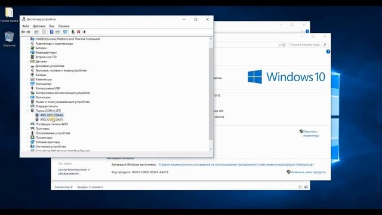Screen dimensions: 382x215
Task: Scan for hardware changes via the monitor icon
Action: coord(65,32)
